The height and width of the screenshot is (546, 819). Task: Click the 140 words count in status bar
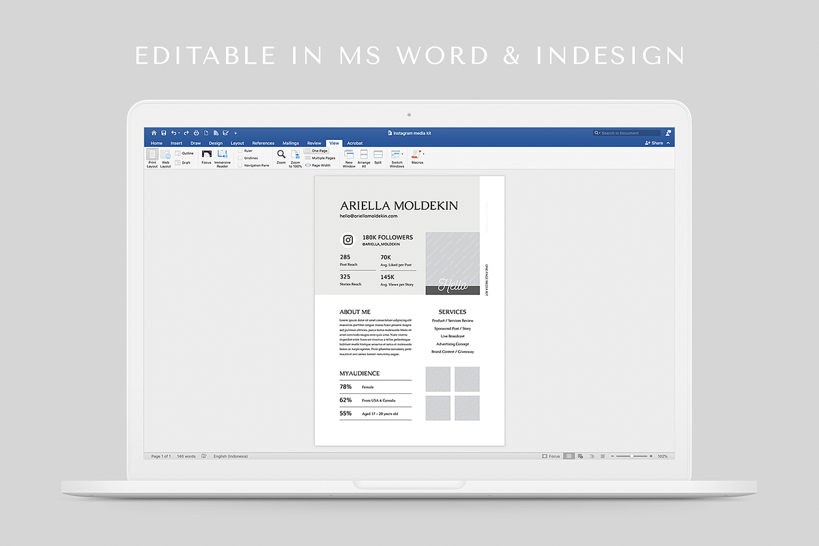[186, 456]
